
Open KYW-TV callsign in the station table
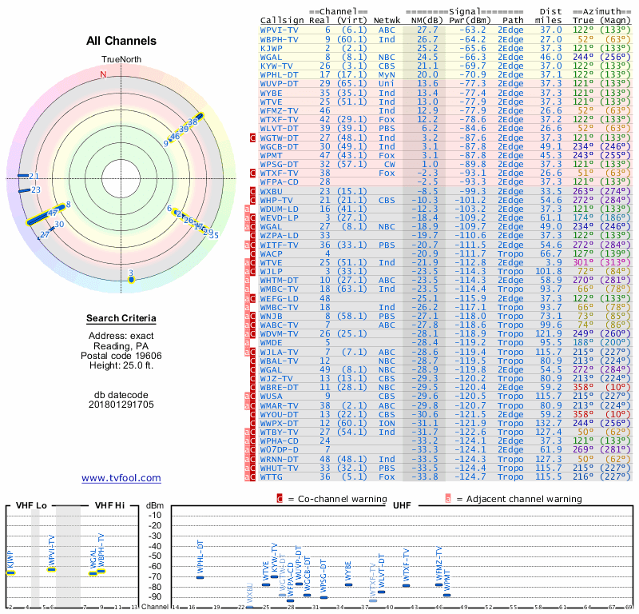(x=276, y=66)
